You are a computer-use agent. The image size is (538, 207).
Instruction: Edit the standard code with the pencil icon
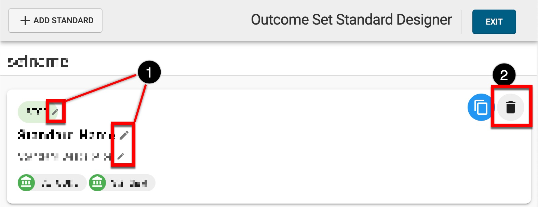pos(55,111)
